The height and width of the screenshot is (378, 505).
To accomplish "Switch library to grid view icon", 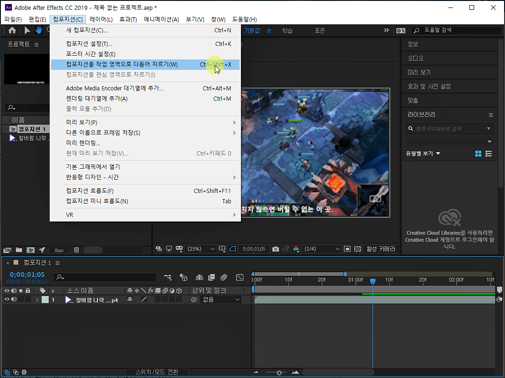I will coord(478,154).
